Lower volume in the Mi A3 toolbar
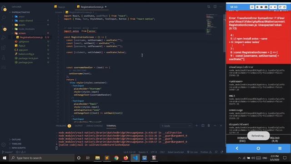 coord(271,7)
